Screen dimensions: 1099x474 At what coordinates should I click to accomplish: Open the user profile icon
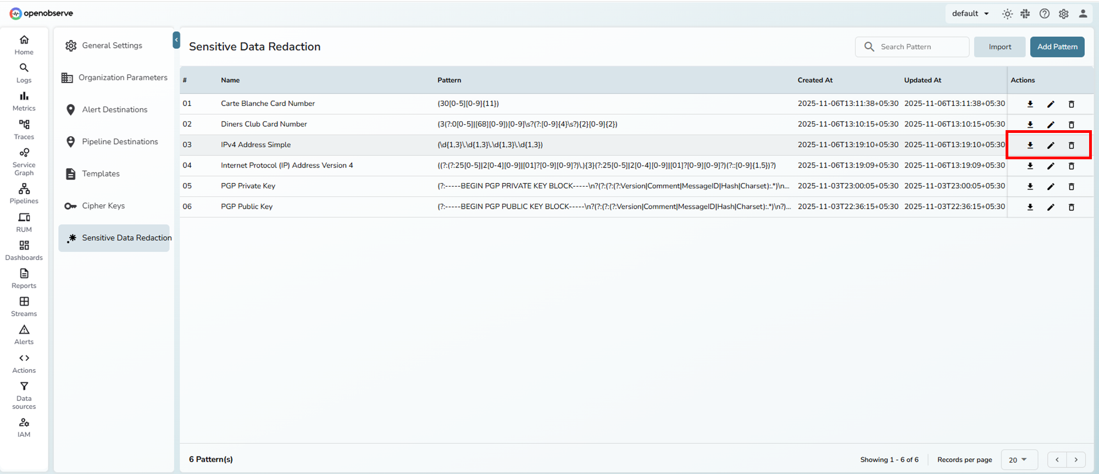(x=1083, y=14)
